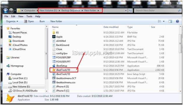The width and height of the screenshot is (183, 105).
Task: Open iCloud Drive in the sidebar
Action: tap(19, 49)
